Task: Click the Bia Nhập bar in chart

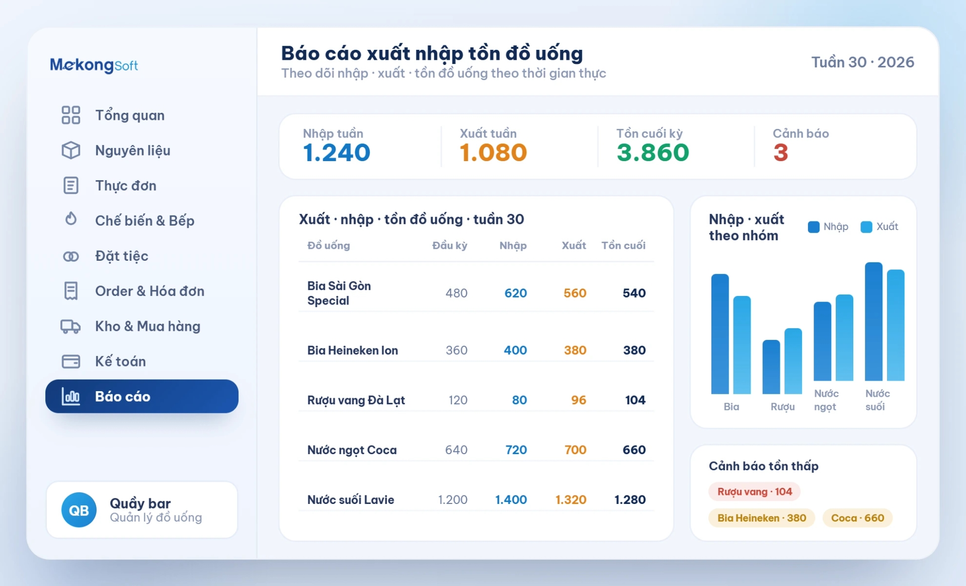Action: pos(720,334)
